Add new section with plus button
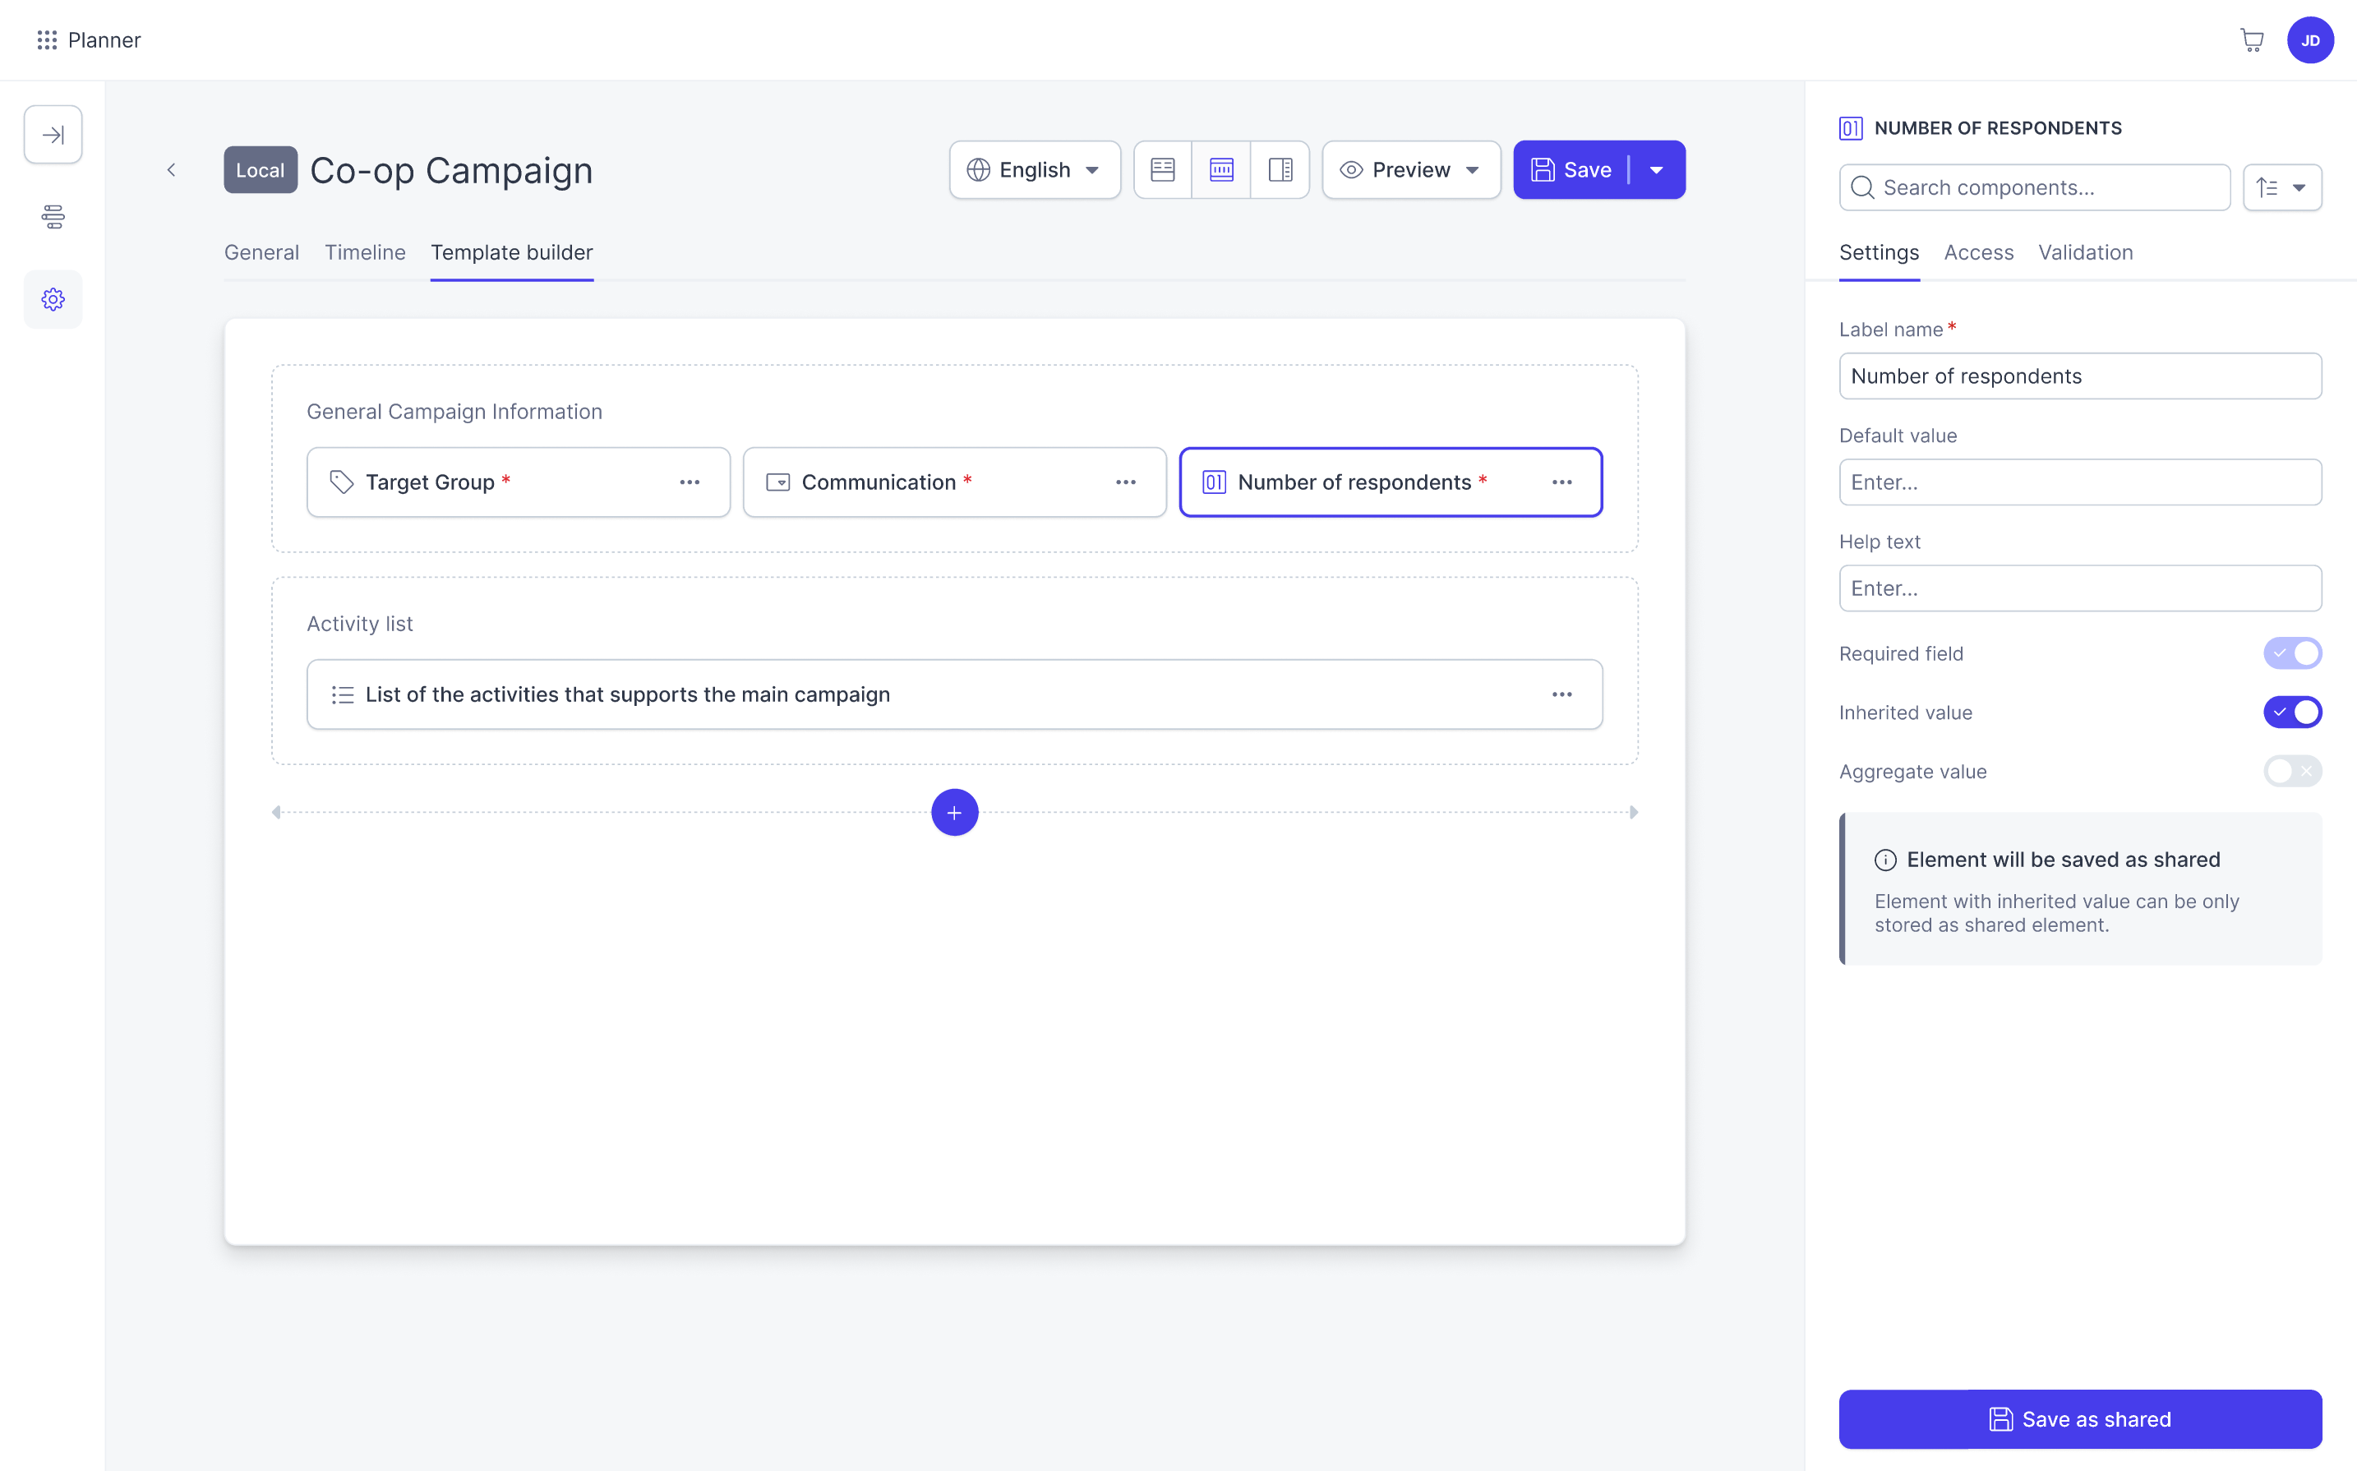 tap(954, 813)
